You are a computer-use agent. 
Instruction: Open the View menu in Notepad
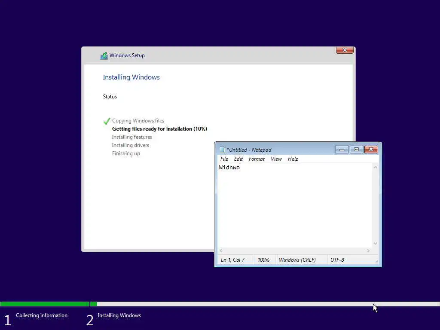(x=276, y=159)
